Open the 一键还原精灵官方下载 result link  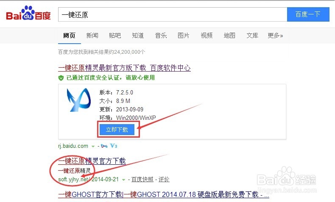[92, 161]
